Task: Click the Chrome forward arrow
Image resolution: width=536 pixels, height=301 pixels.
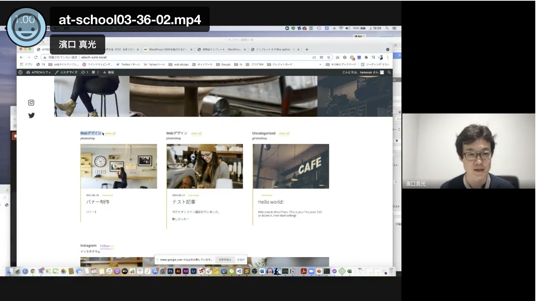Action: [29, 57]
